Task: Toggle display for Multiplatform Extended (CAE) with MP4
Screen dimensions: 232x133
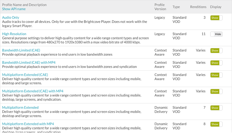Action: (216, 92)
